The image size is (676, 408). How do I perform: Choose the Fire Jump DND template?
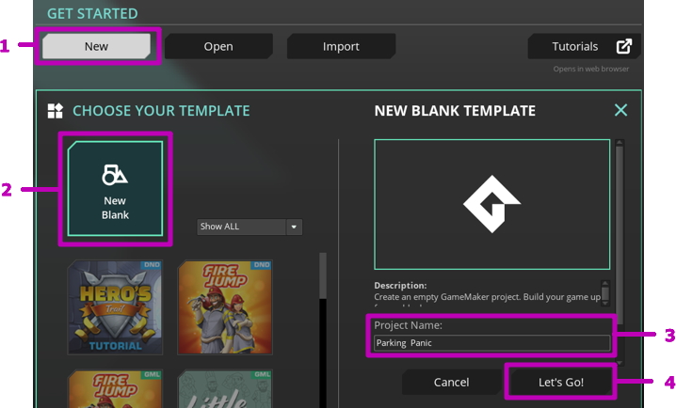(x=225, y=307)
